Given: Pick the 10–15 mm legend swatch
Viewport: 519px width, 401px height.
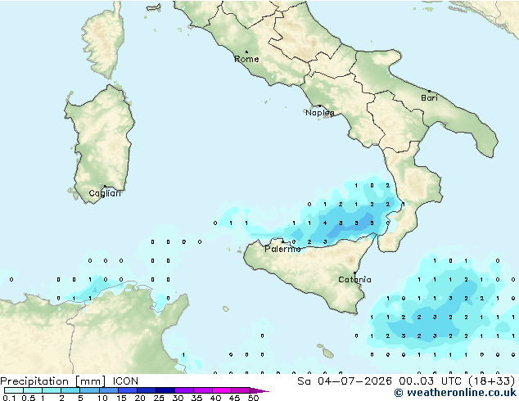Looking at the screenshot, I should click(108, 390).
